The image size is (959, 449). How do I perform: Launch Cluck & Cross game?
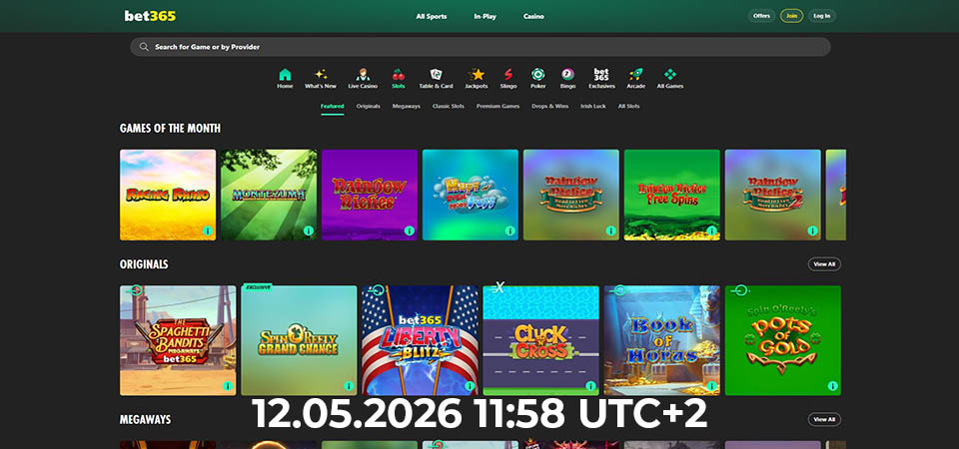(x=541, y=340)
